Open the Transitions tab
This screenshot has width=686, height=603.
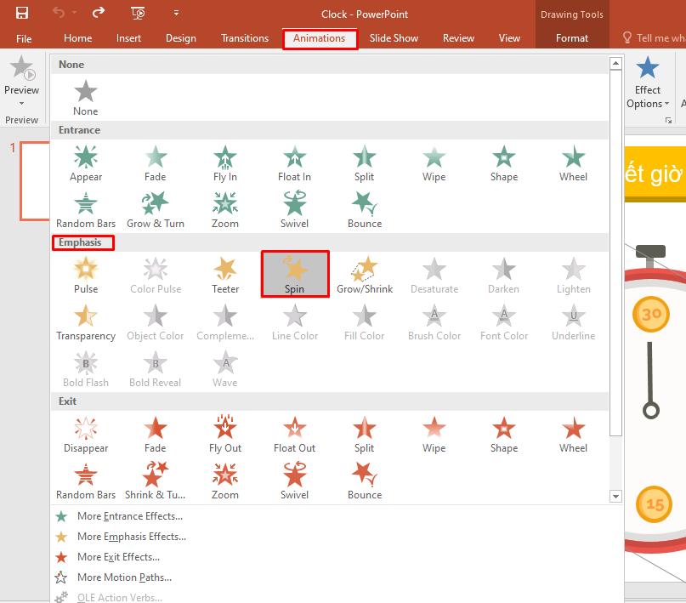coord(245,38)
